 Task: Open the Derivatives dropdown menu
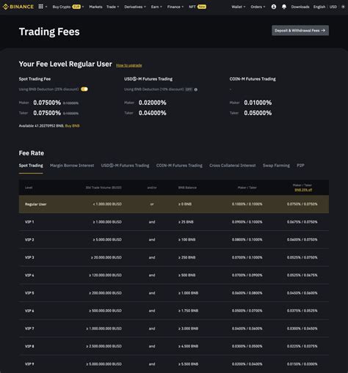click(135, 7)
